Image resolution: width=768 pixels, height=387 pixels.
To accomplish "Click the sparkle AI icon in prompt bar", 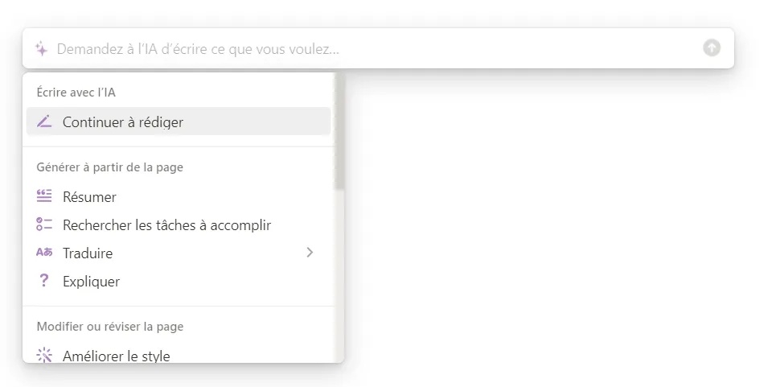I will tap(42, 48).
